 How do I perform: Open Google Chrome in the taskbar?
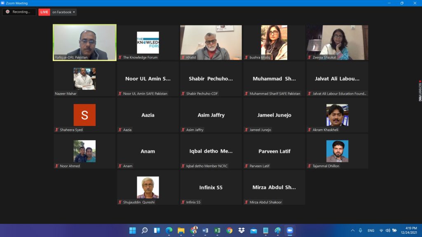click(229, 230)
